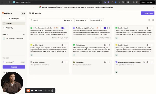Open more options for Untitled Bot

109,62
